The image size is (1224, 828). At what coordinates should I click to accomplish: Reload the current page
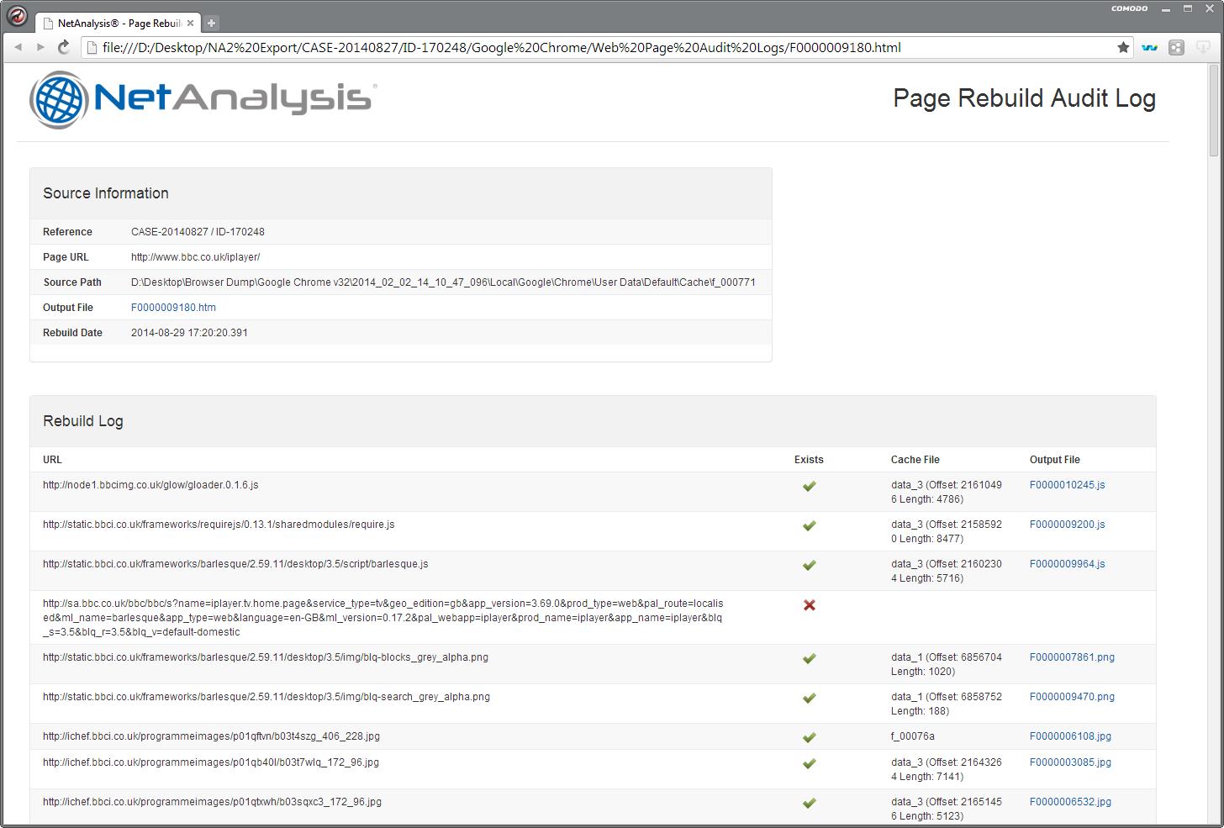point(63,48)
